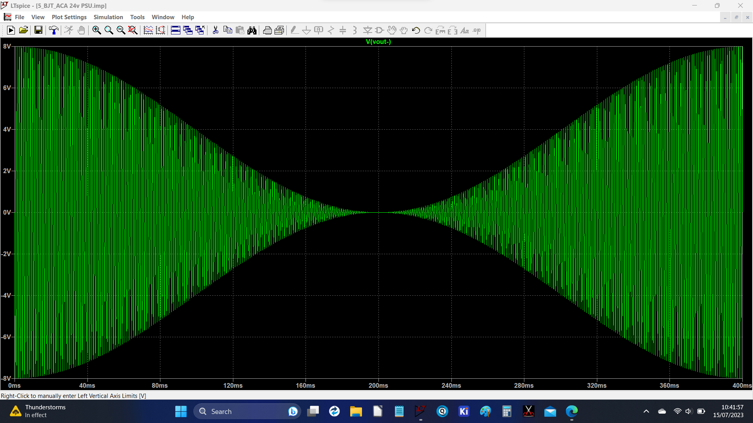Click the text Aa icon
The image size is (753, 423).
[465, 30]
